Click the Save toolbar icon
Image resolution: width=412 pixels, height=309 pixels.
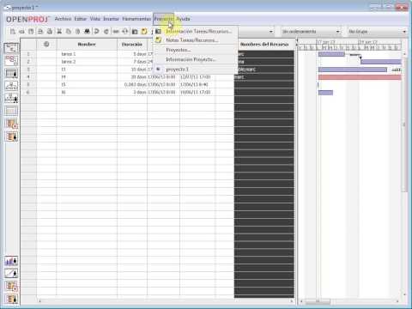point(31,31)
